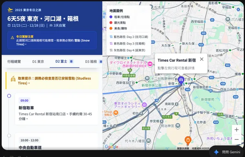Click the warning triangle icon for 冬日駕駛注意
Viewport: 245px width, 157px height.
(x=12, y=38)
